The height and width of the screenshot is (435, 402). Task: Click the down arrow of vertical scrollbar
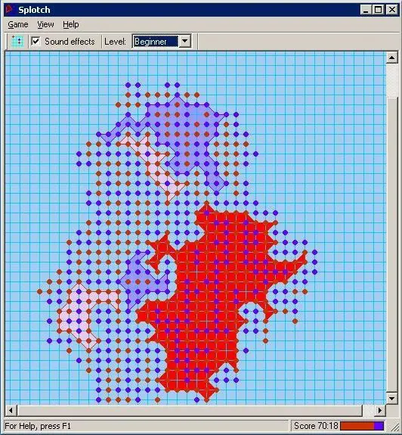[x=391, y=399]
